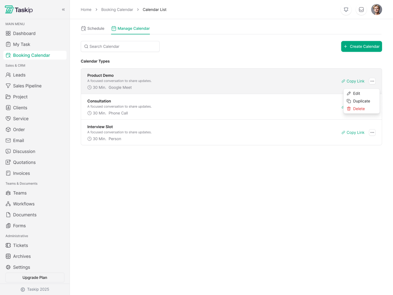
Task: Copy Link for the Interview Slot calendar
Action: [x=353, y=132]
